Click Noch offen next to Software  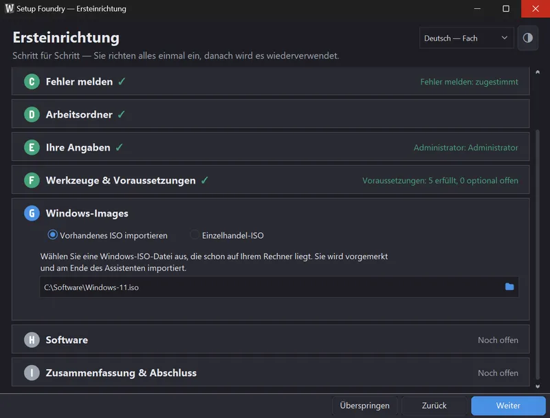498,340
